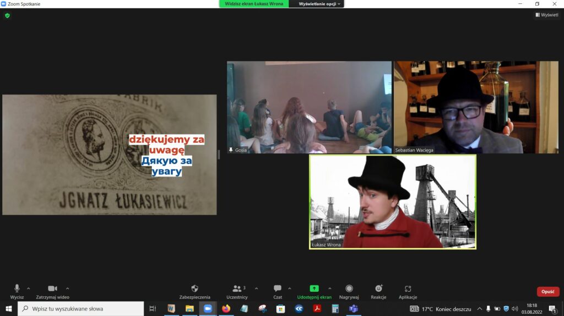The width and height of the screenshot is (564, 316).
Task: Expand the share screen options arrow
Action: pyautogui.click(x=330, y=288)
